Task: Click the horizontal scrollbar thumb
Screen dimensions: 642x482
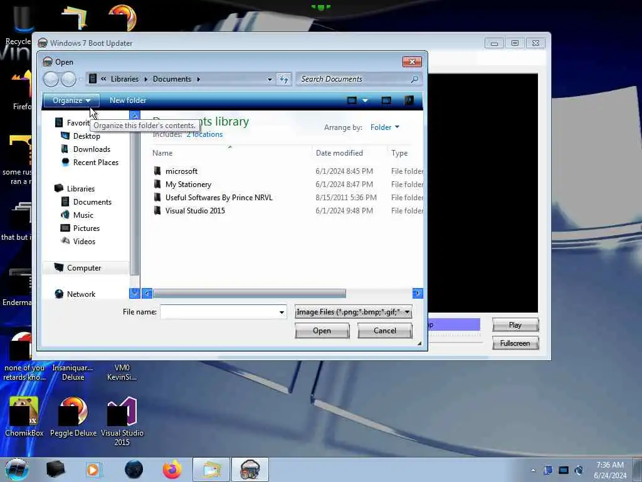Action: coord(250,294)
